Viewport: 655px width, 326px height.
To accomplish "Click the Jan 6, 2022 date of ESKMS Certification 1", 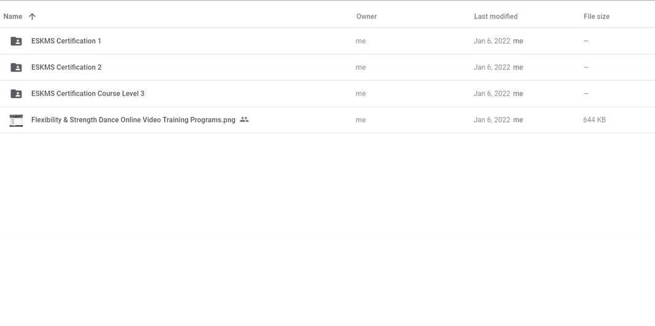I will tap(492, 41).
